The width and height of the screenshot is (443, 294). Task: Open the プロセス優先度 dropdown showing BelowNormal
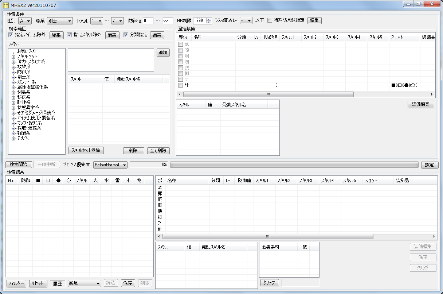click(x=110, y=165)
